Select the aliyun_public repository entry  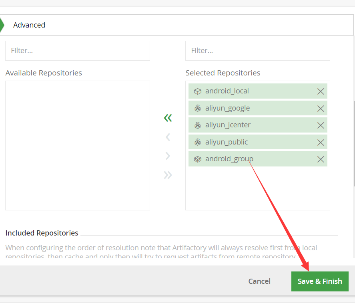tap(227, 142)
